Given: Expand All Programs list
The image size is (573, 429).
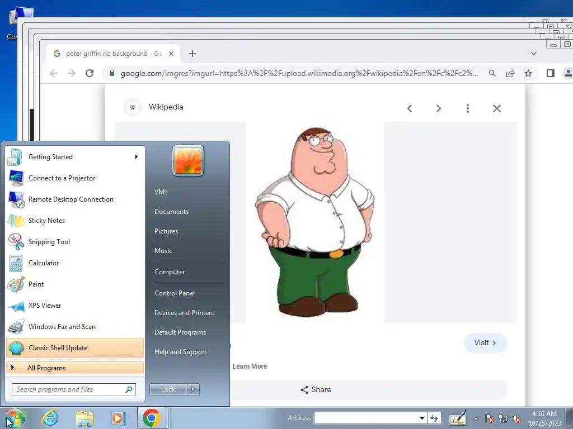Looking at the screenshot, I should (75, 368).
